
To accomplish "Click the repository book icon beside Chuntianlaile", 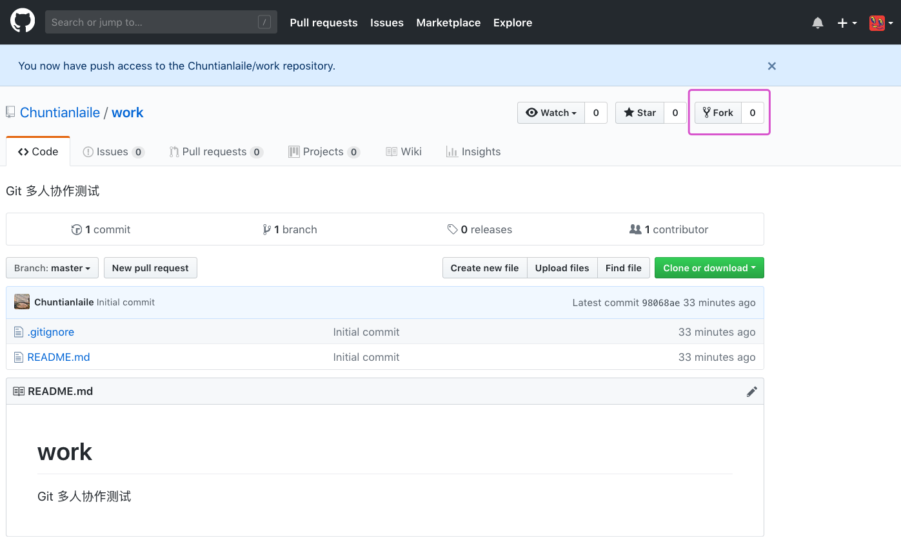I will tap(10, 112).
